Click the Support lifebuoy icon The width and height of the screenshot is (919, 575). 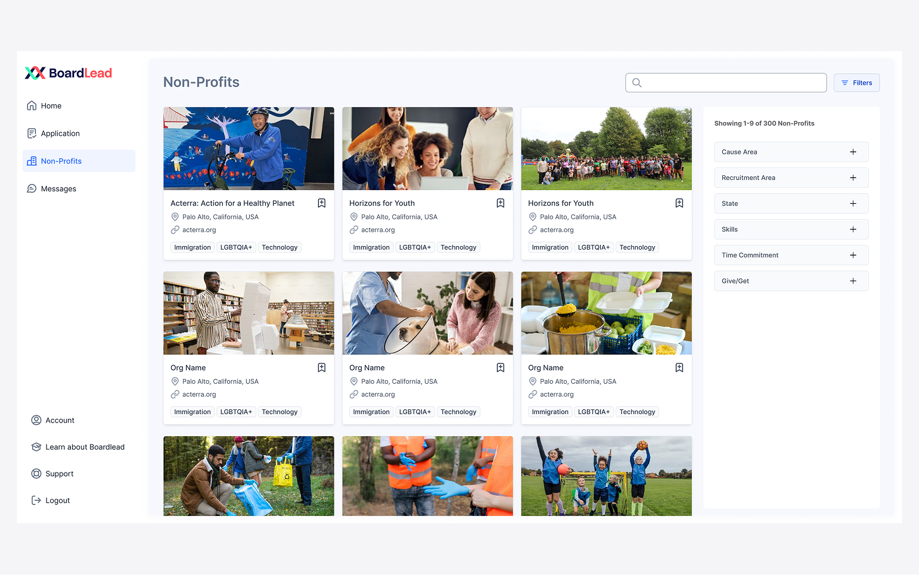tap(36, 474)
